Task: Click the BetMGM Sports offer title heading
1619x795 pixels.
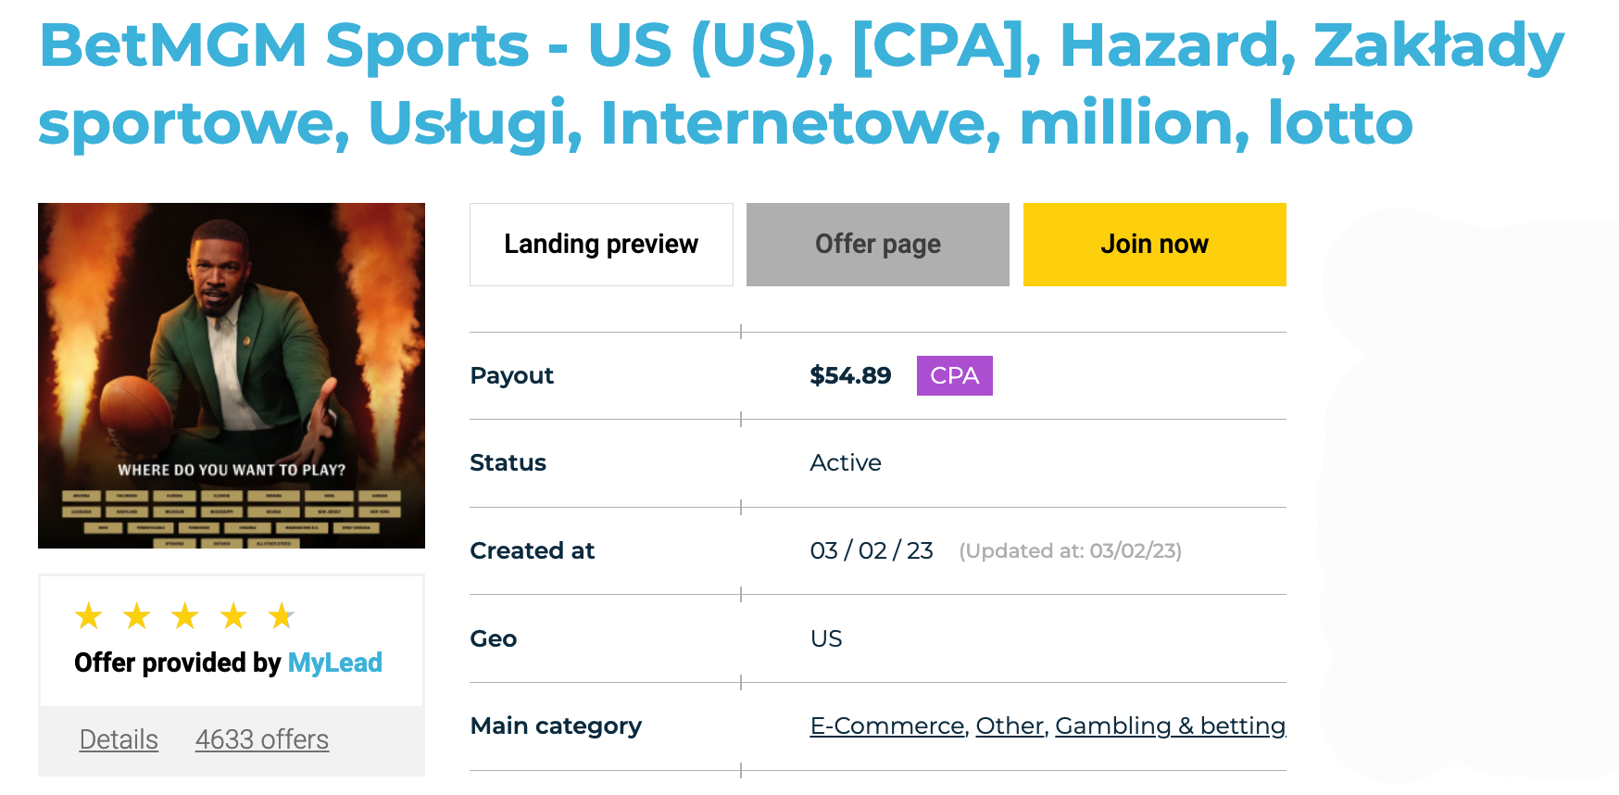Action: click(802, 83)
